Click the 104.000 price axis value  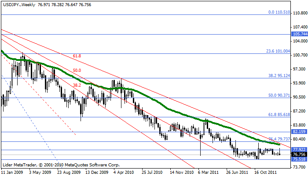(x=300, y=41)
